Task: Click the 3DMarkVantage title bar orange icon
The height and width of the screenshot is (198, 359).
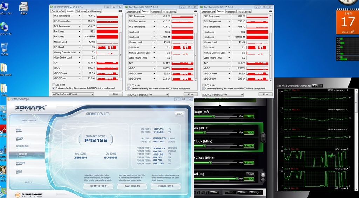Action: 8,99
